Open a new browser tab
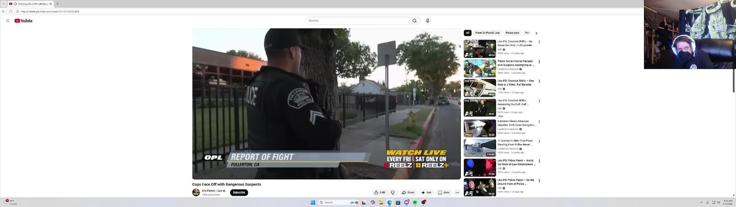Viewport: 736px width, 207px height. pyautogui.click(x=57, y=4)
